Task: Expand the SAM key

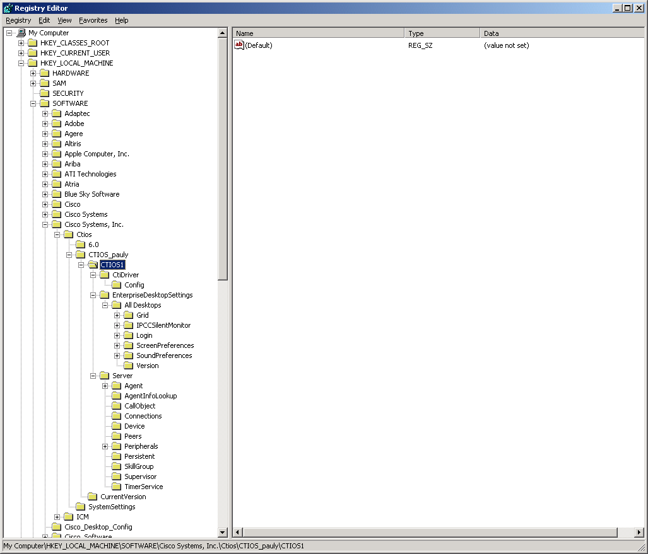Action: (x=33, y=83)
